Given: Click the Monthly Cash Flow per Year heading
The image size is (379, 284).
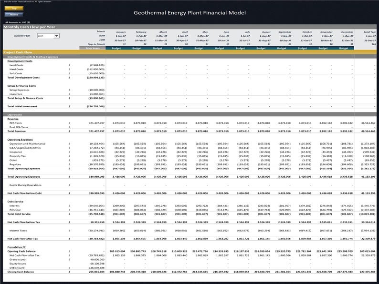Looking at the screenshot, I should (29, 27).
